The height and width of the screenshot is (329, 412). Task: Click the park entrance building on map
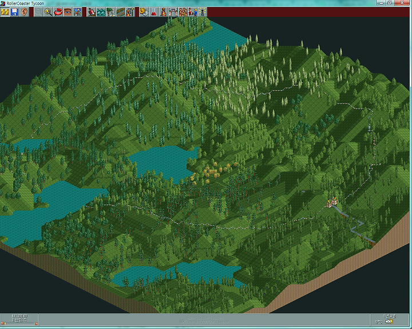(332, 202)
